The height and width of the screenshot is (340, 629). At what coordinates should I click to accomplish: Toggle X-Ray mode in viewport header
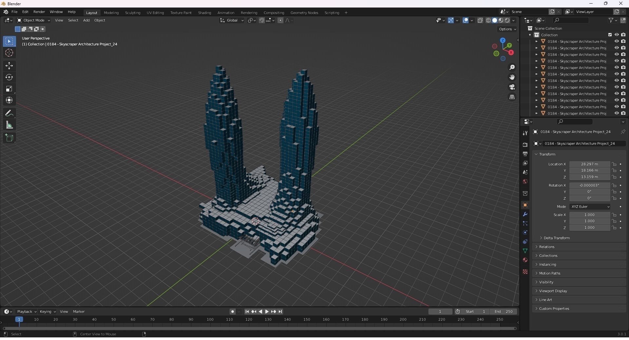480,20
